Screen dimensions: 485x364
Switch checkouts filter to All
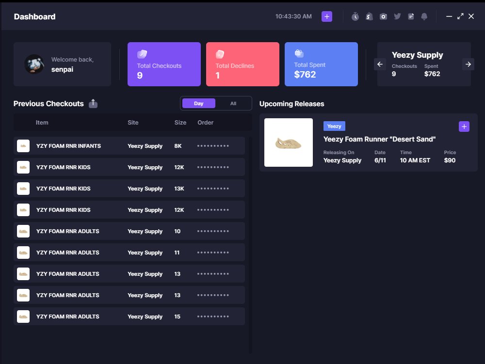pyautogui.click(x=233, y=104)
